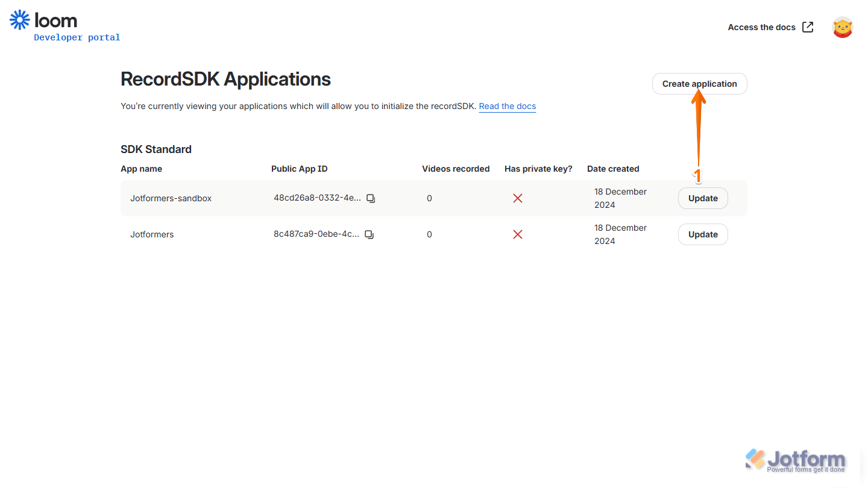Open the profile avatar menu
The image size is (868, 488).
pyautogui.click(x=842, y=27)
